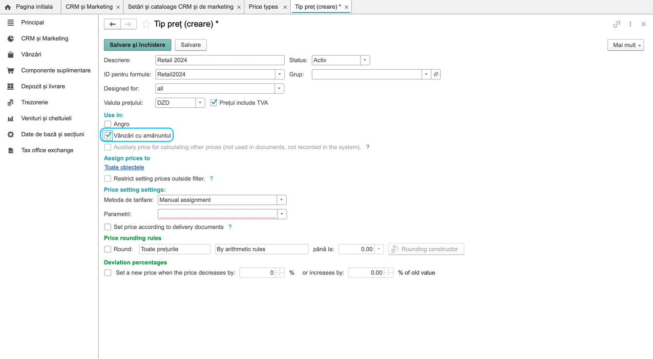Open the Grup selection form icon
Image resolution: width=653 pixels, height=359 pixels.
click(436, 74)
